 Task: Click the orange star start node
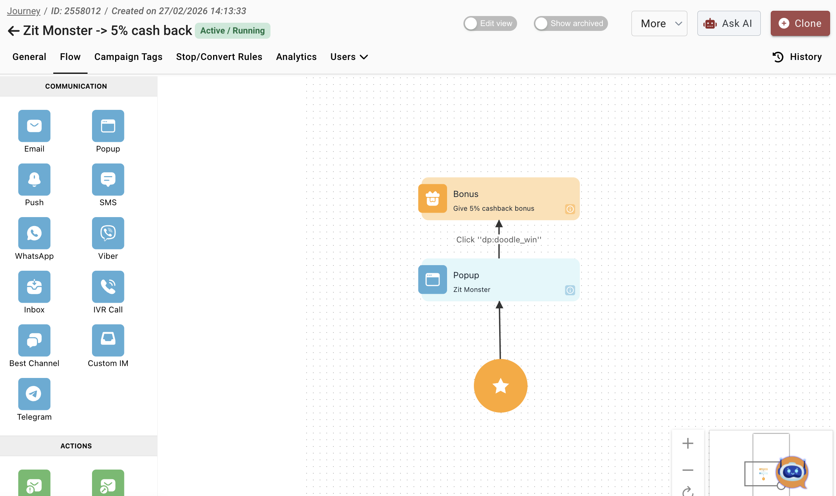(x=500, y=386)
